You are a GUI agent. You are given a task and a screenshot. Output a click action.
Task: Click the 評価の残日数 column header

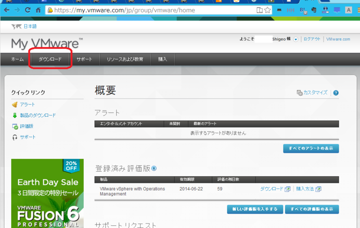coord(228,179)
